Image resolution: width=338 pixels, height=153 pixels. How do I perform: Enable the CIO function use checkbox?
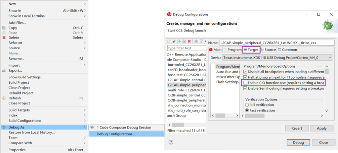tap(245, 83)
